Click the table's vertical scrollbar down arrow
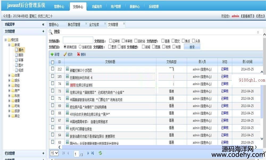The width and height of the screenshot is (266, 160). coord(261,139)
